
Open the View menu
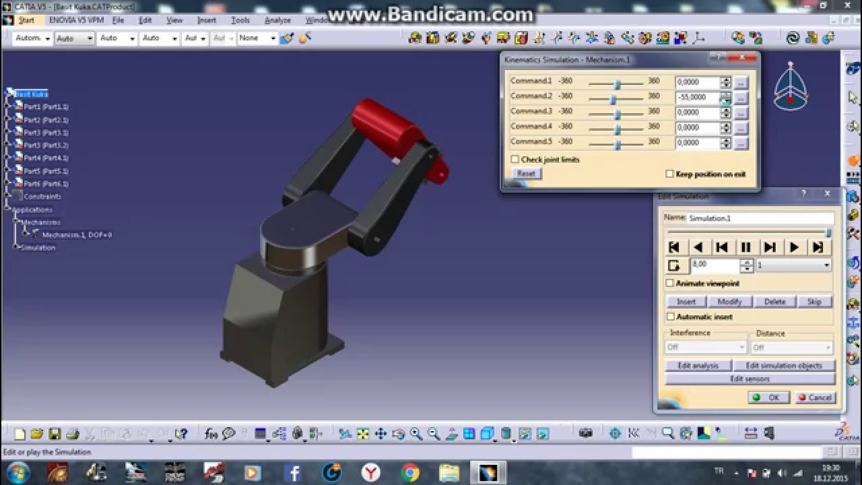[174, 20]
